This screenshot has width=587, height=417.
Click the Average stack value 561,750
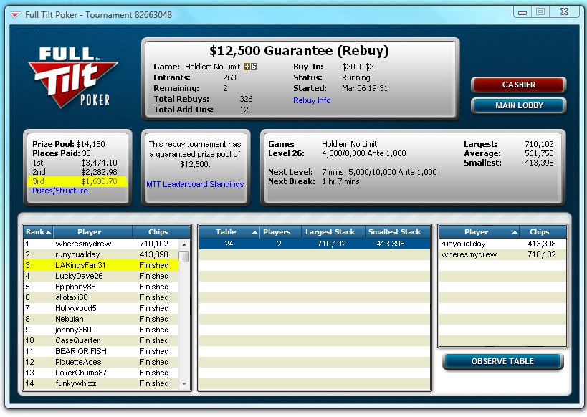tap(539, 153)
